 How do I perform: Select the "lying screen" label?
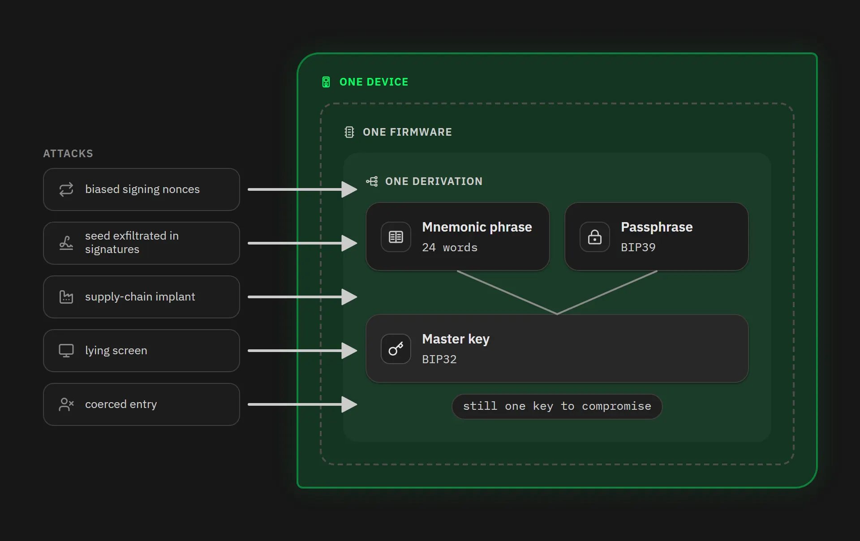click(x=116, y=351)
